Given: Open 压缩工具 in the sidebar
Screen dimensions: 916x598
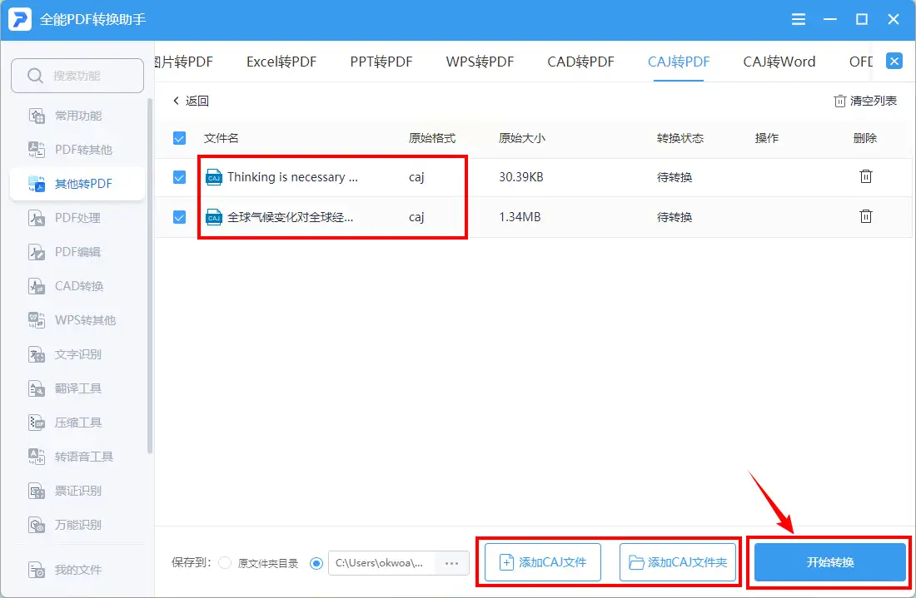Looking at the screenshot, I should point(77,423).
